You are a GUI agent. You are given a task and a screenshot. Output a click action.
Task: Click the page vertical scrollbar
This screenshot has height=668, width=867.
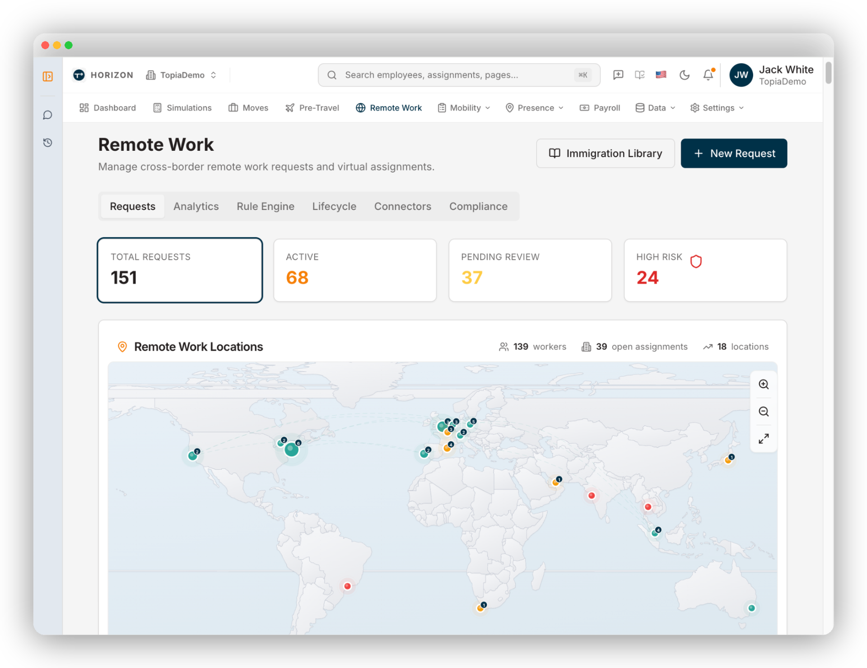(x=828, y=73)
